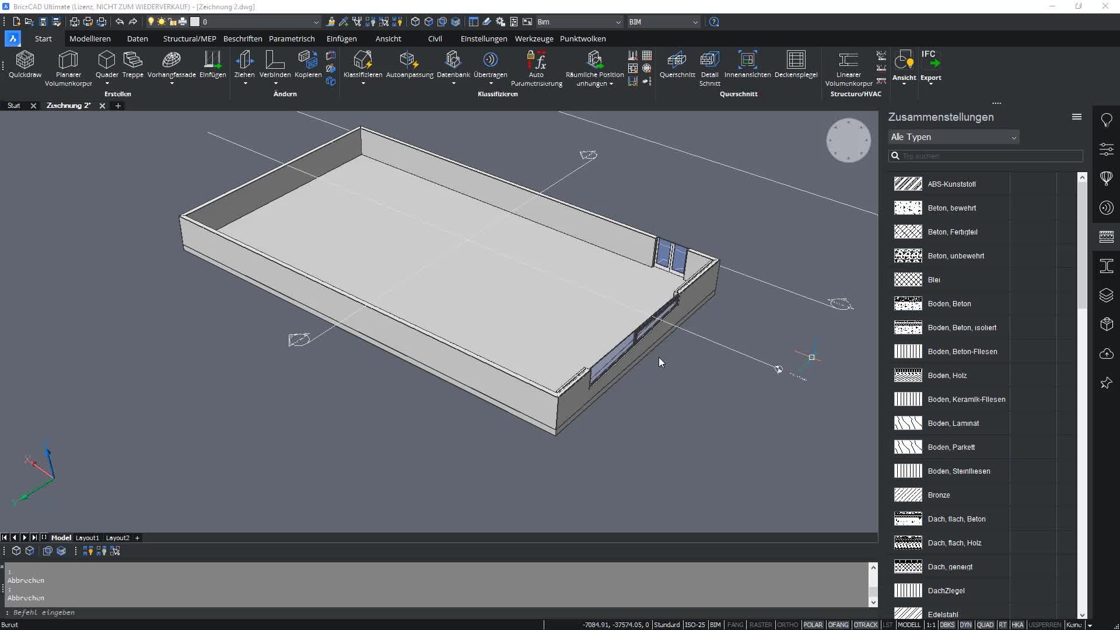The image size is (1120, 630).
Task: Click the LookFrom view navigation widget
Action: (848, 140)
